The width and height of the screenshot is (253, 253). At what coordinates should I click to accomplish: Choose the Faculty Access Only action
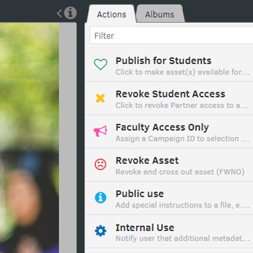[x=169, y=132]
